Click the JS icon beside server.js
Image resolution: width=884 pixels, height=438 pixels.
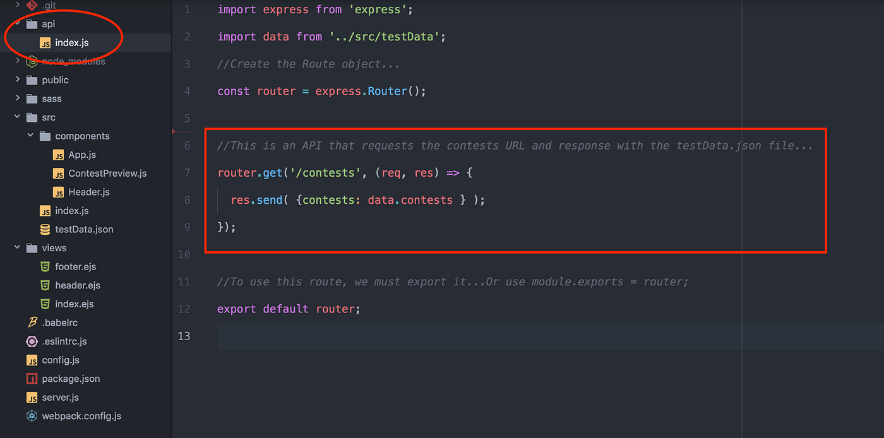click(32, 397)
